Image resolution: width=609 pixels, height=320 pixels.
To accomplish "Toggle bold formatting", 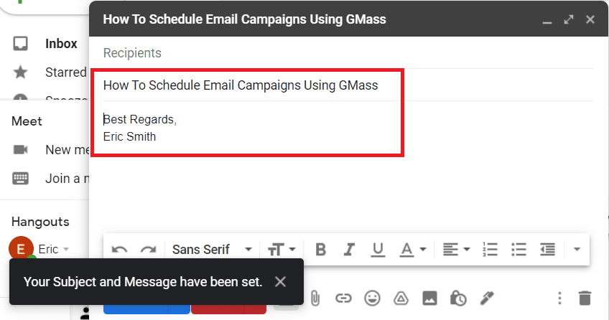I will [x=321, y=250].
